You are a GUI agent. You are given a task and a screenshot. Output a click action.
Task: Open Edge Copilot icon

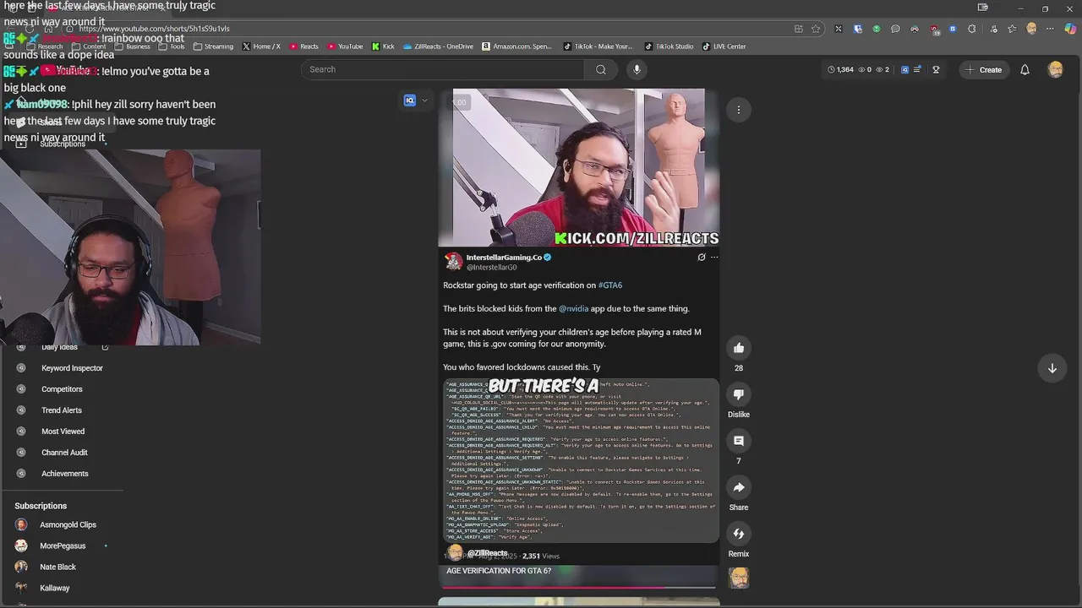point(1070,29)
